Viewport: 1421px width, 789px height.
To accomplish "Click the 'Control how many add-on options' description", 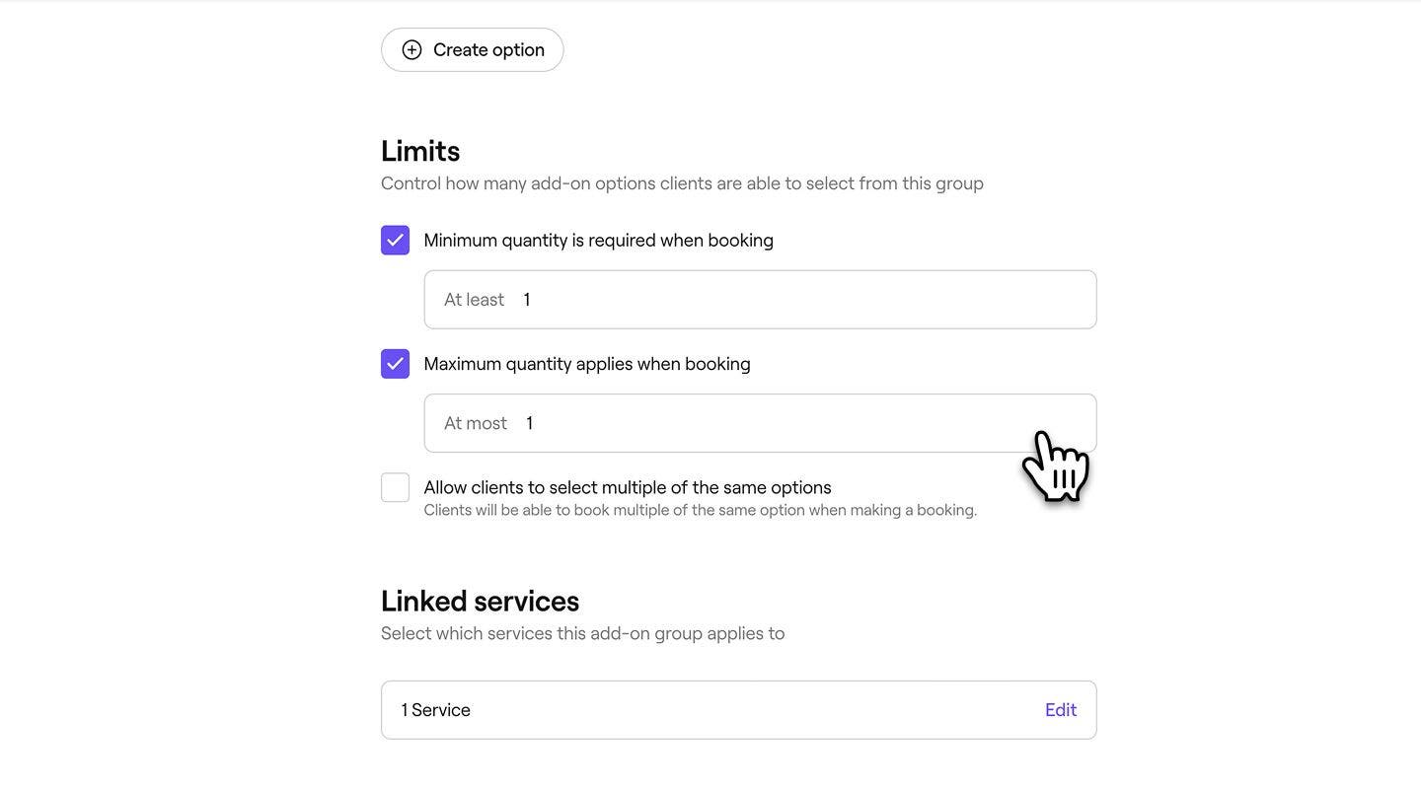I will [x=682, y=183].
